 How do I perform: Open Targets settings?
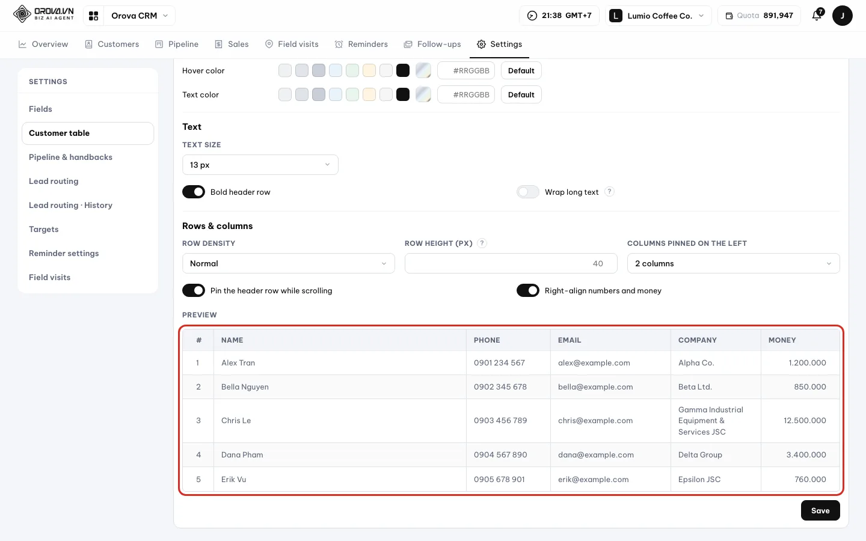(x=88, y=229)
